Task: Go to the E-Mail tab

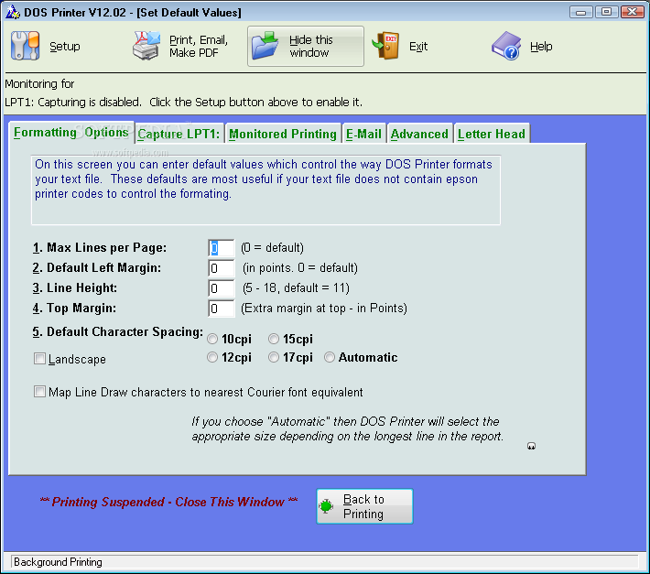Action: (363, 134)
